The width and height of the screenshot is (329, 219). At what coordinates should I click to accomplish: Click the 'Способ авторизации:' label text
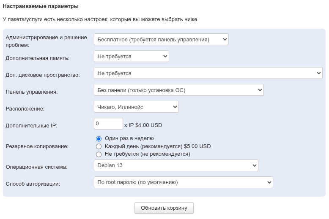(x=33, y=184)
